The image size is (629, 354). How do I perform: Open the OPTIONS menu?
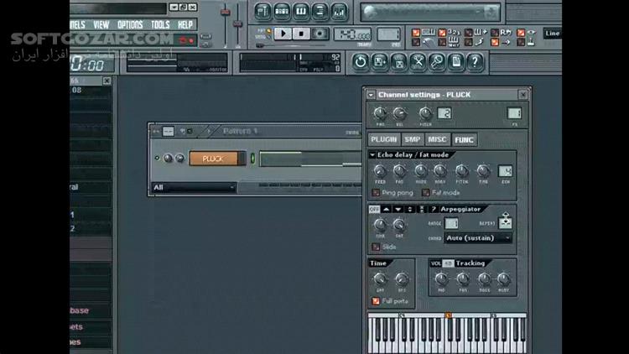coord(130,25)
